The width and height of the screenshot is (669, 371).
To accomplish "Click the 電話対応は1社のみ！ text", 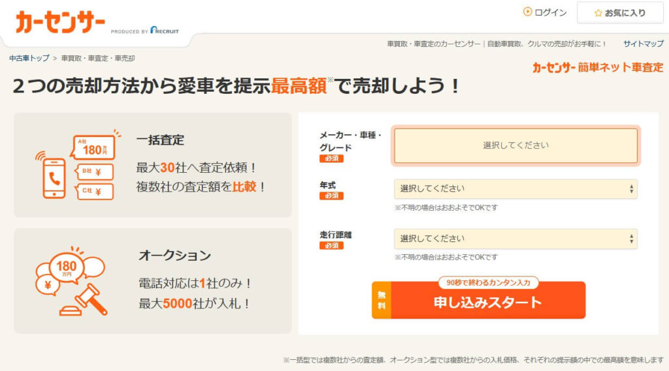I will click(195, 283).
